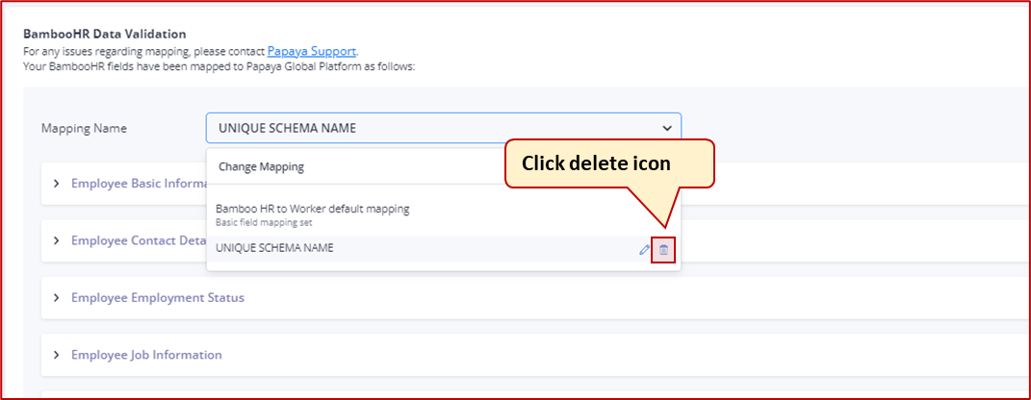Click the 'Basic field mapping set' subtitle
1031x400 pixels.
[x=264, y=222]
